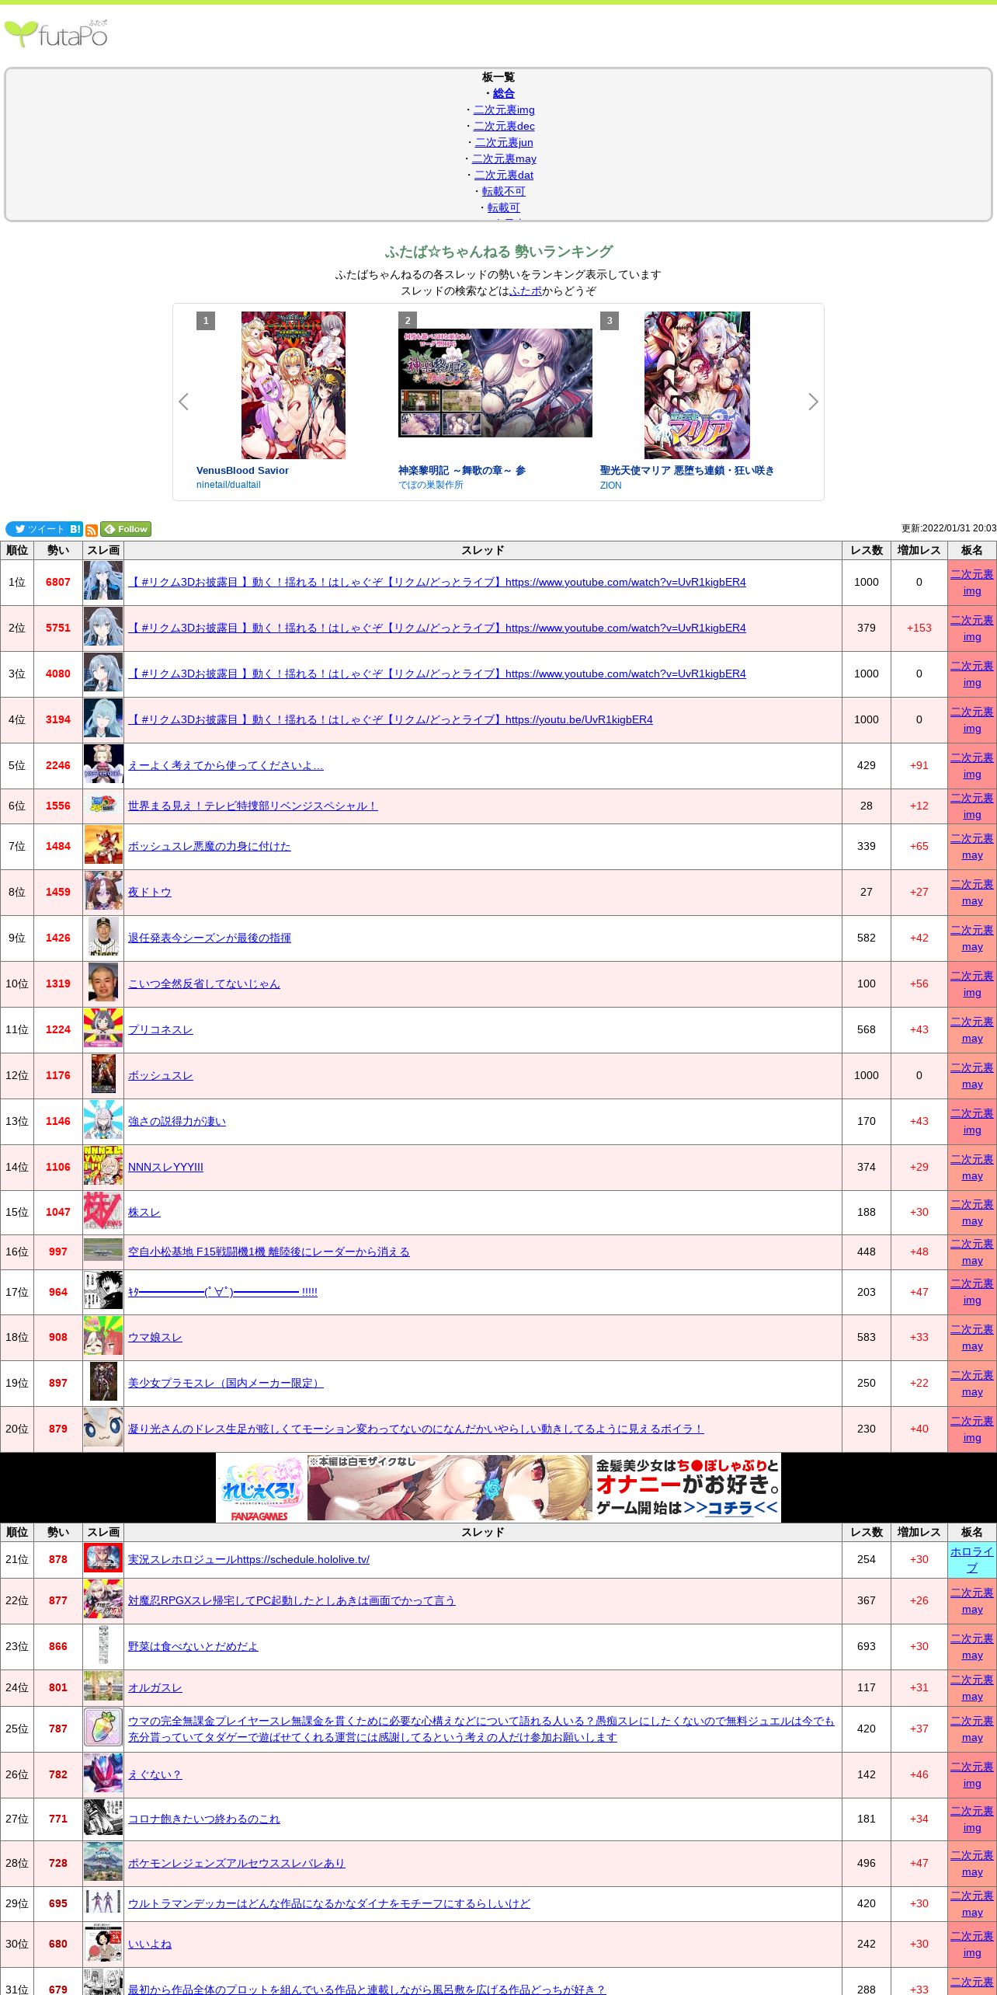Open the ホロライブ board link at 21位
Image resolution: width=997 pixels, height=1995 pixels.
[972, 1559]
